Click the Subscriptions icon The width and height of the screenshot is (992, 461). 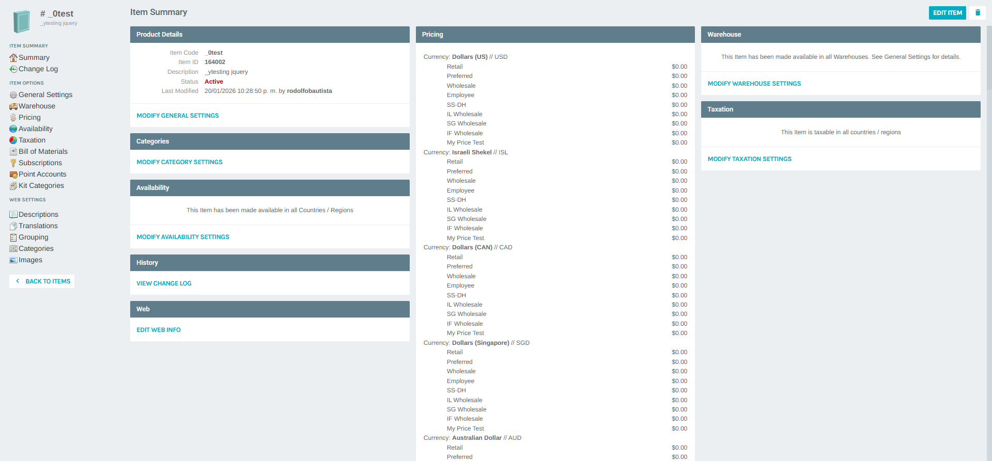[13, 163]
